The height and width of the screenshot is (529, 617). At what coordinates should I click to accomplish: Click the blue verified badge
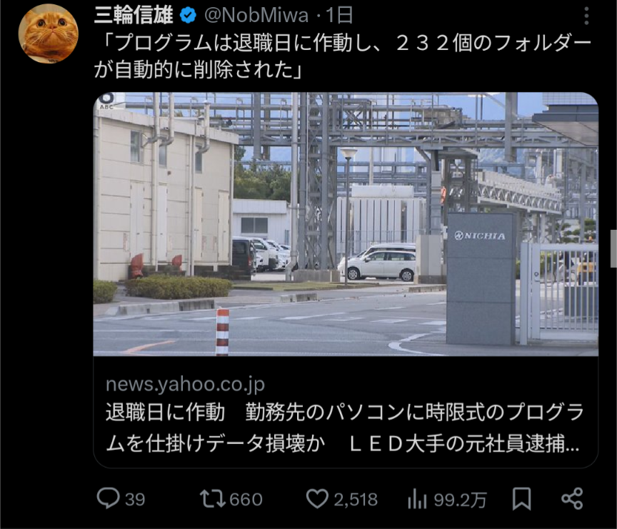tap(188, 15)
